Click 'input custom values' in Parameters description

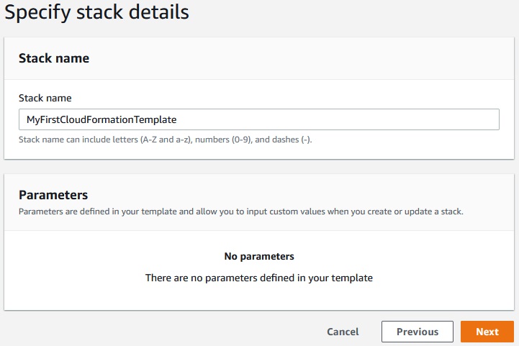(286, 211)
